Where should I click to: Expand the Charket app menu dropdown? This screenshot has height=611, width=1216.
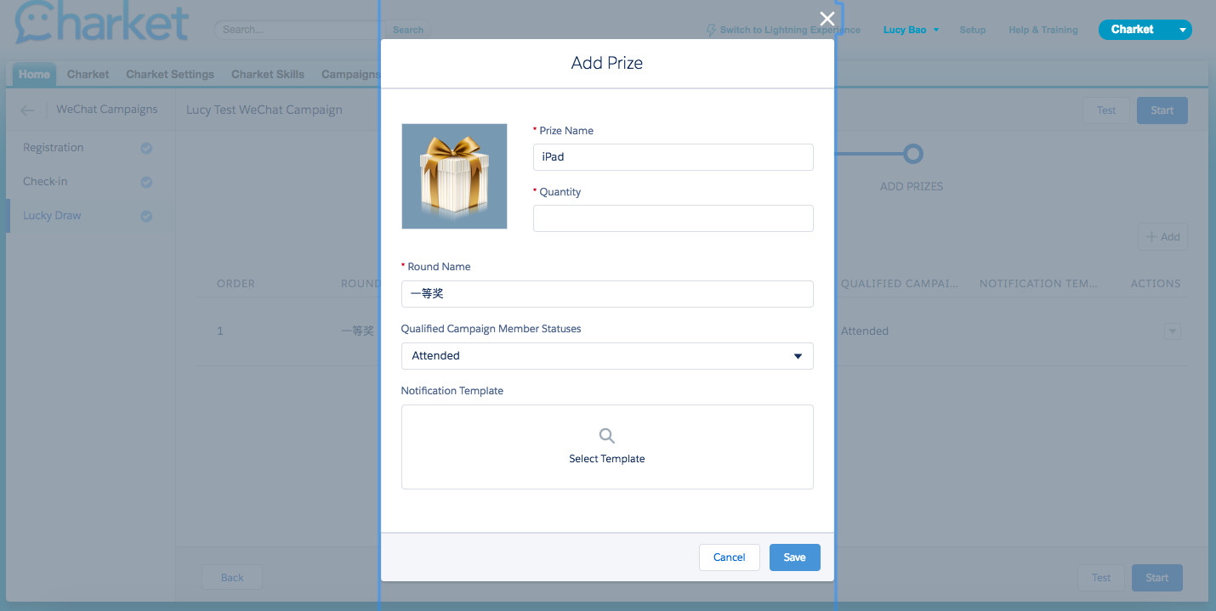(1182, 30)
